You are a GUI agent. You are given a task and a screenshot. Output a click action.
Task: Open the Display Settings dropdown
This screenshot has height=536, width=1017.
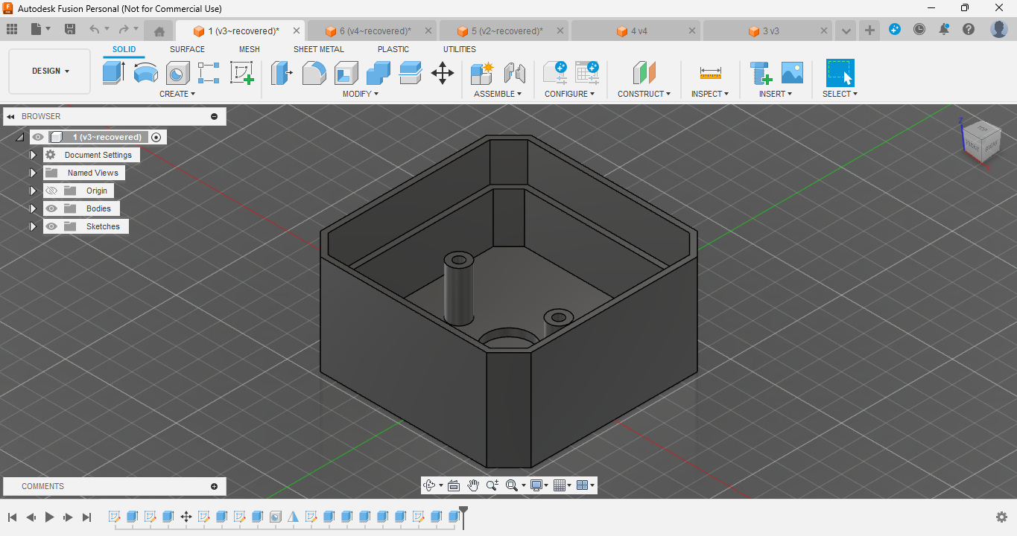(539, 485)
